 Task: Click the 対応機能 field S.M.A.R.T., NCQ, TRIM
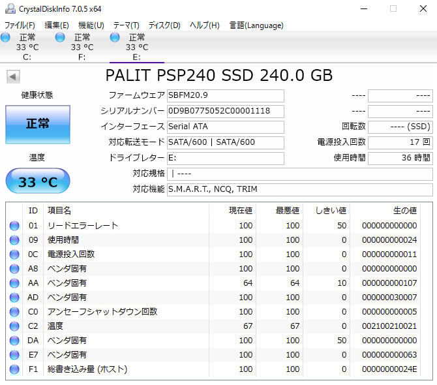pos(300,190)
